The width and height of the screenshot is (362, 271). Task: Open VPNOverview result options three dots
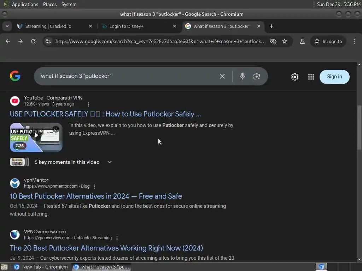pos(117,238)
